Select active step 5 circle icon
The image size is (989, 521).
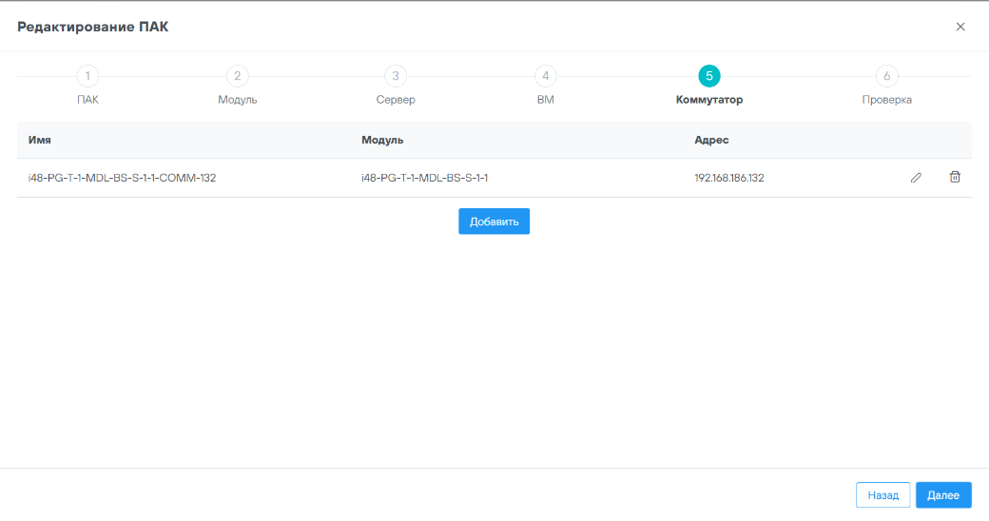709,76
